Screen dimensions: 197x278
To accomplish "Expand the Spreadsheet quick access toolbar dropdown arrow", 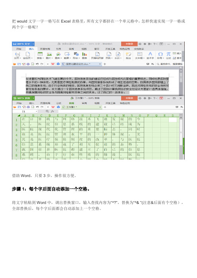I will (x=48, y=107).
